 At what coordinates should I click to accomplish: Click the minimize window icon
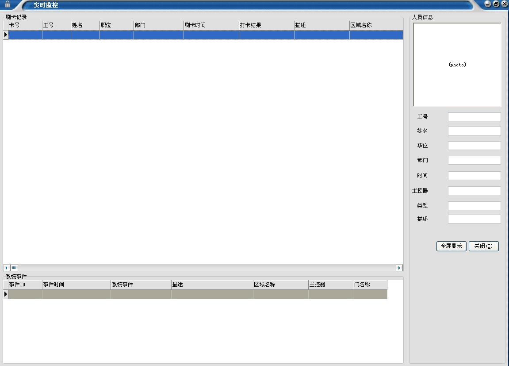[x=488, y=4]
